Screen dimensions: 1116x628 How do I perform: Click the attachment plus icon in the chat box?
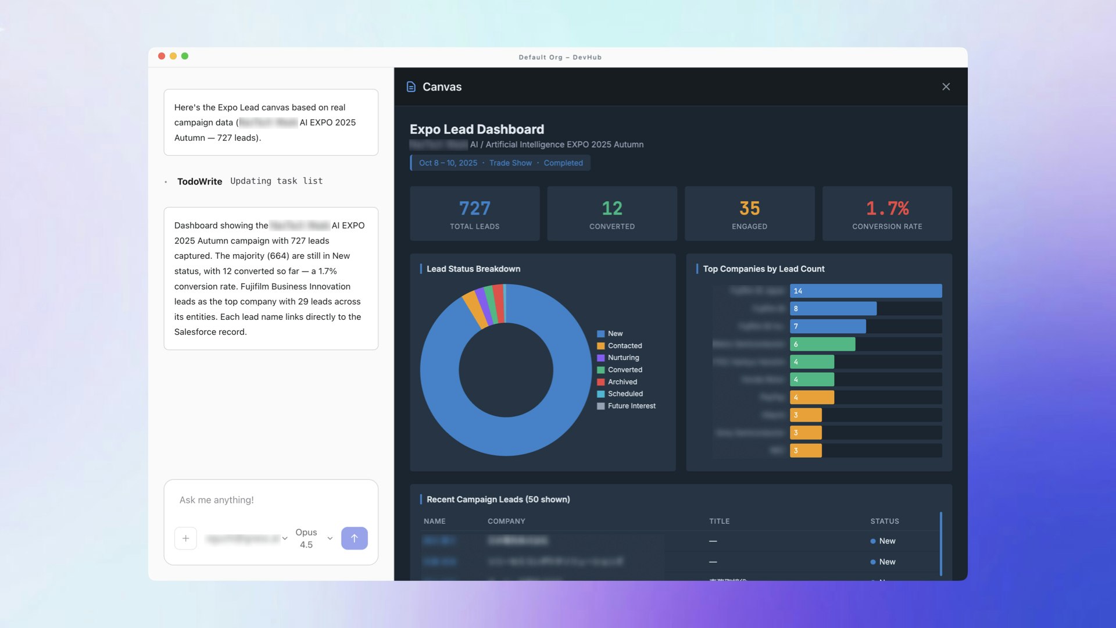click(185, 538)
